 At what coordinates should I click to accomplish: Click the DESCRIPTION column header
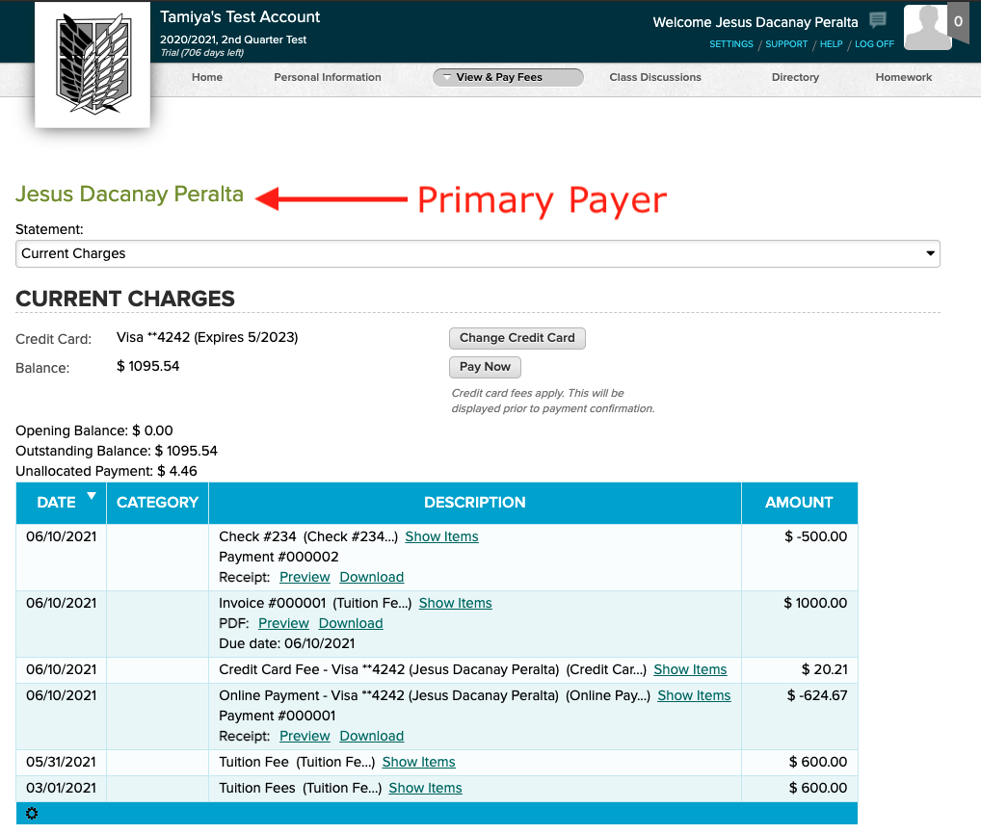coord(475,503)
